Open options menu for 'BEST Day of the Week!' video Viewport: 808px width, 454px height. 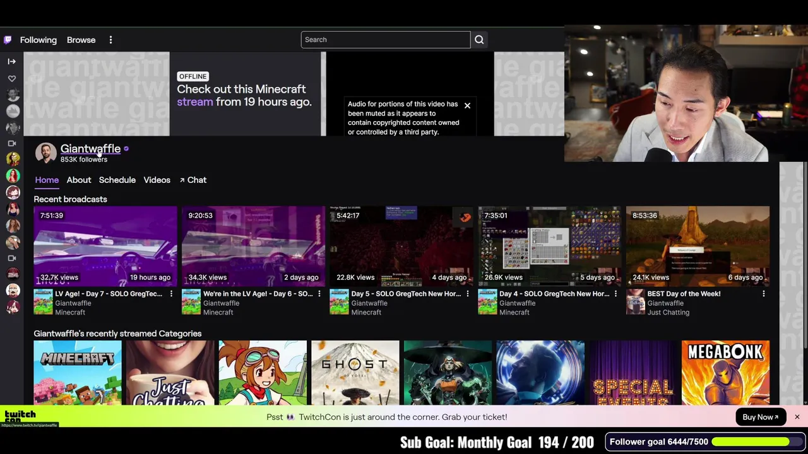pyautogui.click(x=764, y=294)
